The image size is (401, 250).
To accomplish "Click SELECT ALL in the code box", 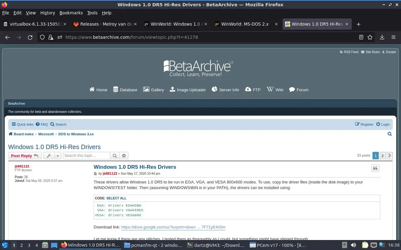I will tap(116, 198).
